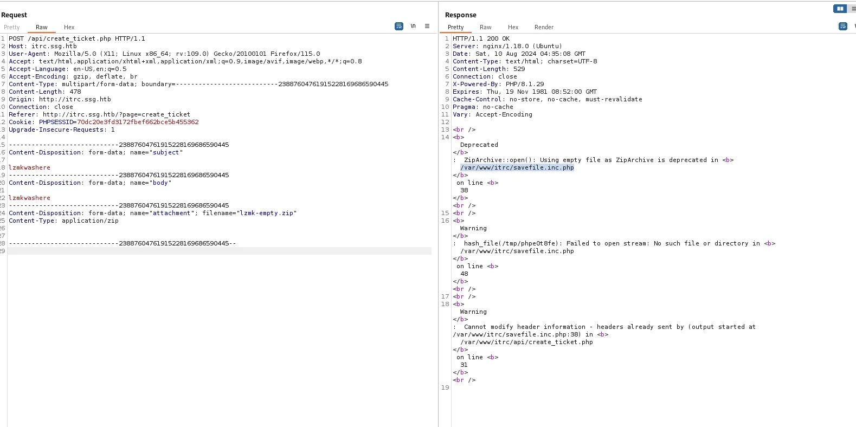
Task: Open the Request panel hamburger options menu
Action: [427, 26]
